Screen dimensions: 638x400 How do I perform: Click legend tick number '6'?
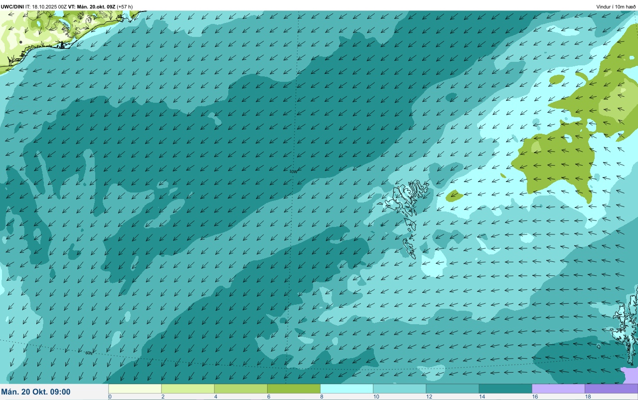[268, 397]
